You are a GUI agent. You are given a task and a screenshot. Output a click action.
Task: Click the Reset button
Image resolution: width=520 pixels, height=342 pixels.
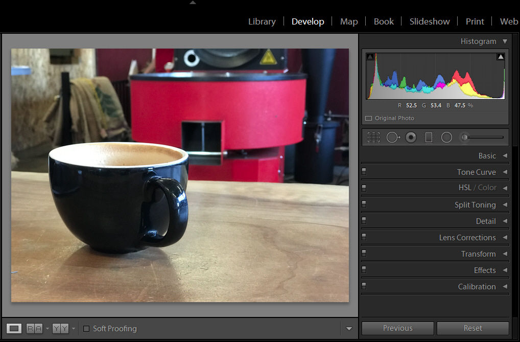pos(473,328)
